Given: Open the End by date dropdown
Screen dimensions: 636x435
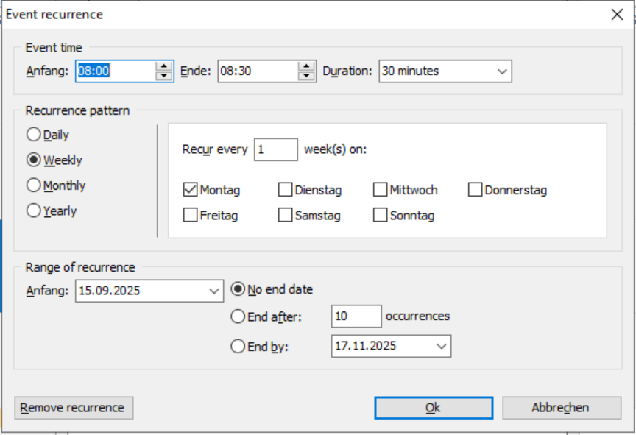Looking at the screenshot, I should (442, 346).
